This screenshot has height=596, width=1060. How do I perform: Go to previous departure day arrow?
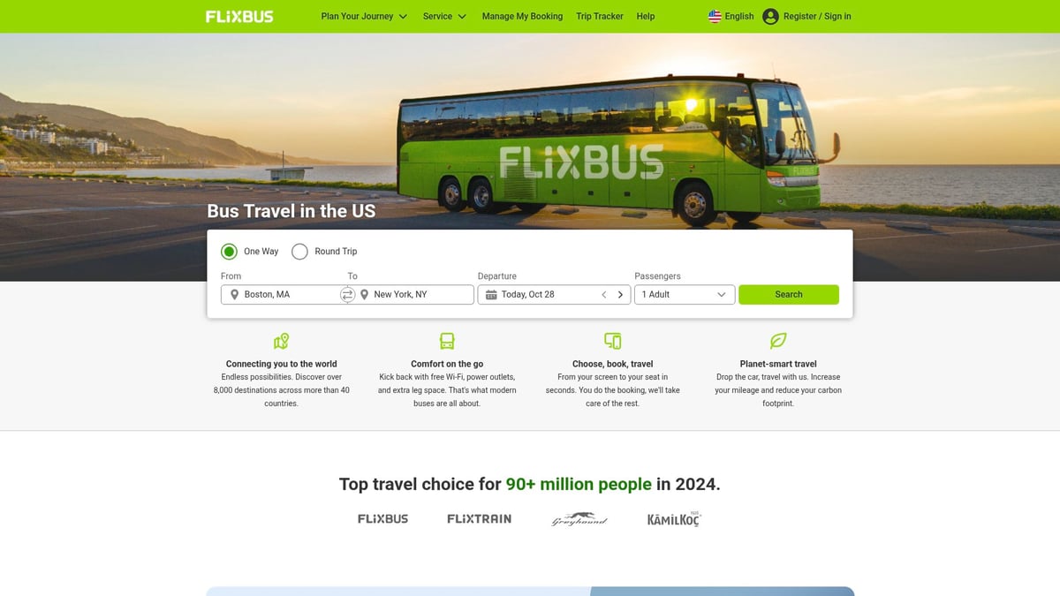pyautogui.click(x=604, y=295)
